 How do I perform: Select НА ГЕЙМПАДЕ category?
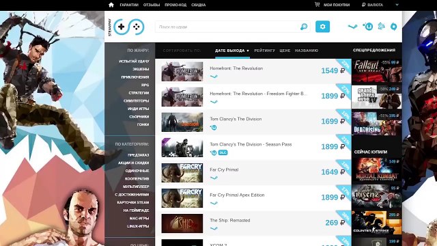tap(136, 210)
